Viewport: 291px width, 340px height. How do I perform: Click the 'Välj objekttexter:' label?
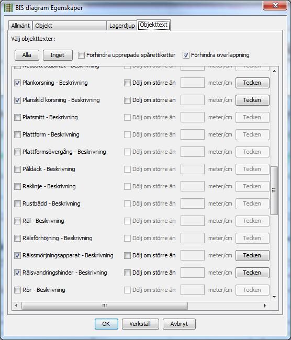33,39
